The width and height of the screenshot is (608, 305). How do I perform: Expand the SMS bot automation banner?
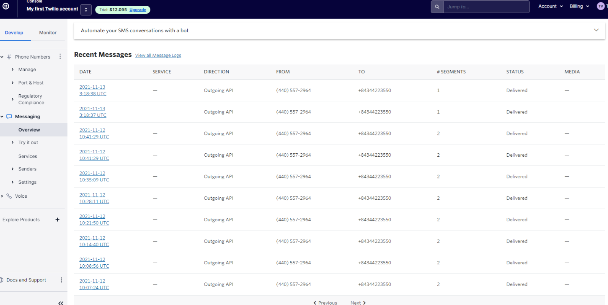click(596, 30)
